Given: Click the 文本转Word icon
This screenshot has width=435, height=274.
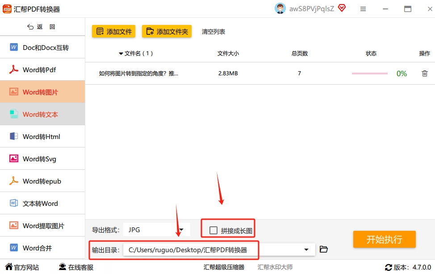Looking at the screenshot, I should tap(14, 203).
